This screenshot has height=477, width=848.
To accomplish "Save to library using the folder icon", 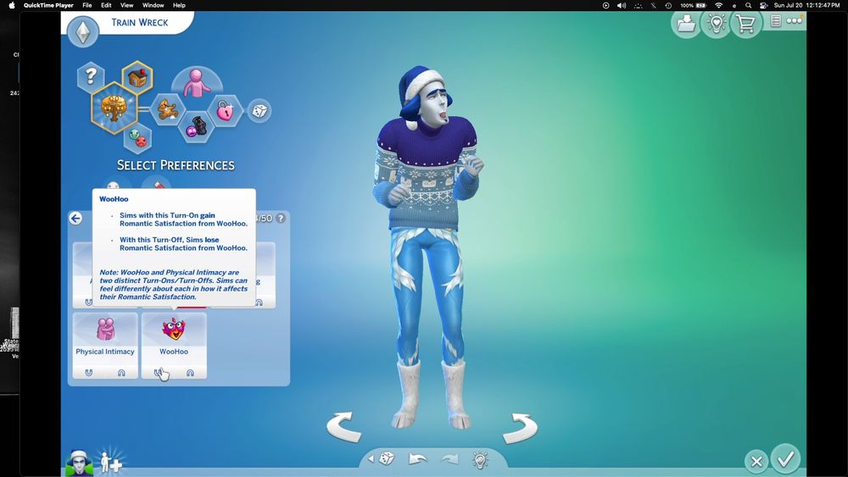I will click(686, 23).
